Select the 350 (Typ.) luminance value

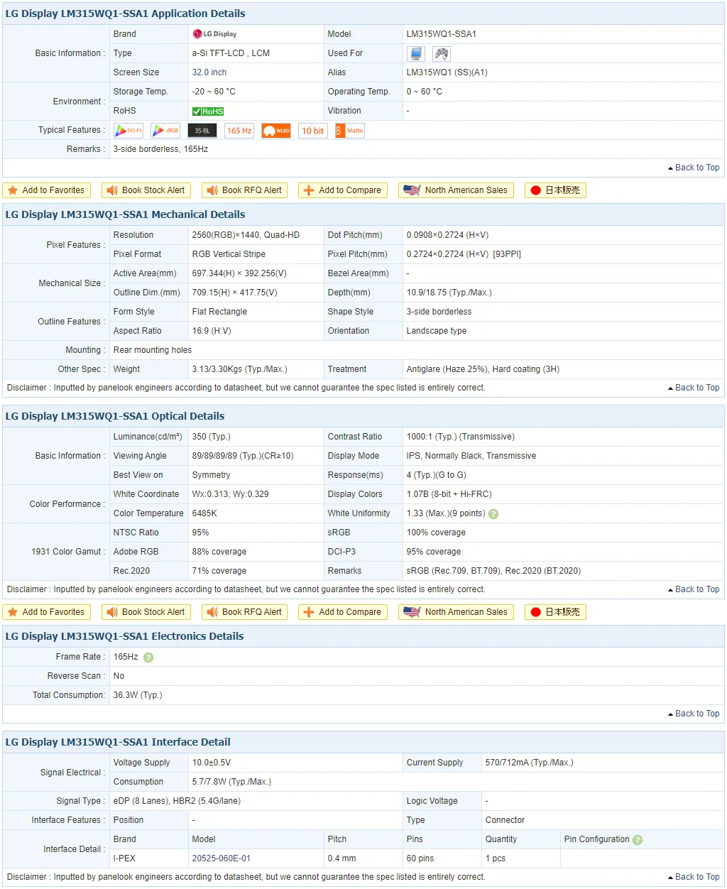212,437
